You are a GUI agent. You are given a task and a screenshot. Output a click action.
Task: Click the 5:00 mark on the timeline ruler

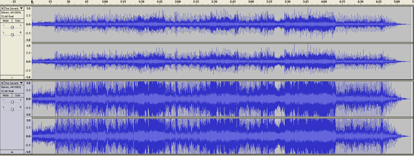click(x=397, y=2)
